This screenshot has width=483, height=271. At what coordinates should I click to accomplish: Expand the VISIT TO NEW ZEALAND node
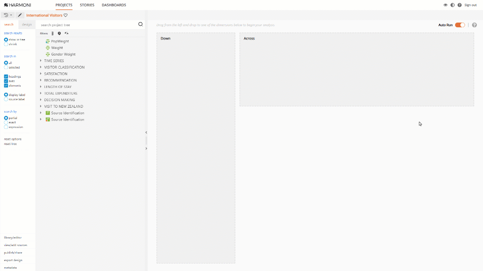[41, 106]
